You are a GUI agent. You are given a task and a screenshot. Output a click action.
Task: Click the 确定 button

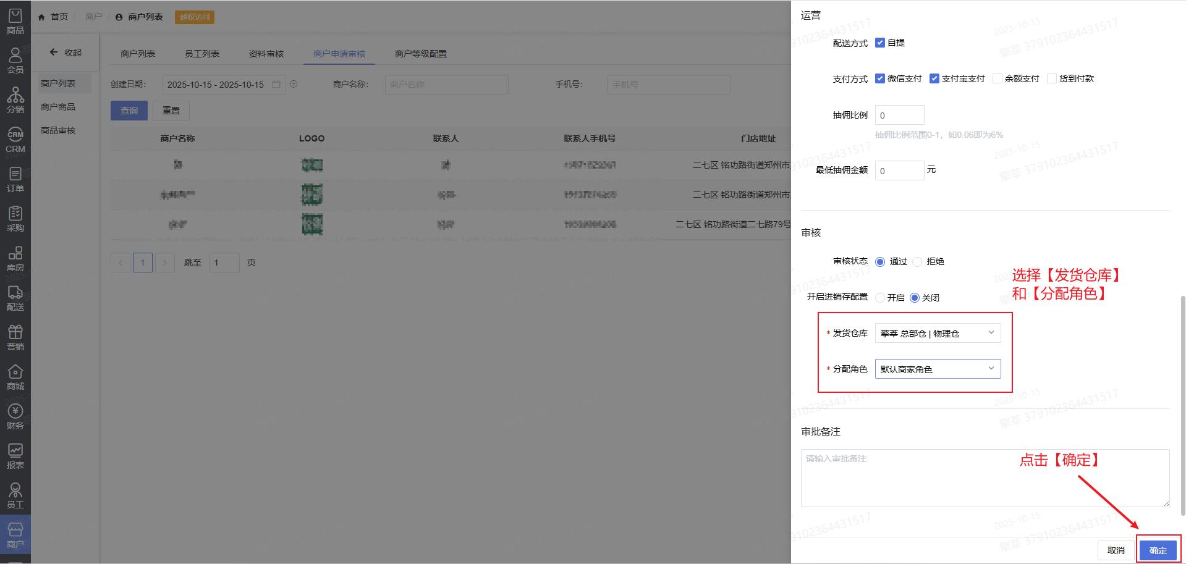[1158, 550]
